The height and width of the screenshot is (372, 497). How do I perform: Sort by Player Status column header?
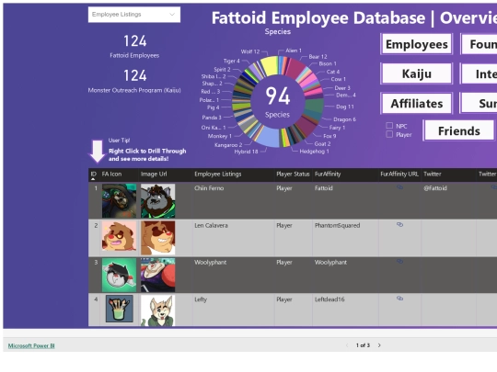pyautogui.click(x=293, y=174)
